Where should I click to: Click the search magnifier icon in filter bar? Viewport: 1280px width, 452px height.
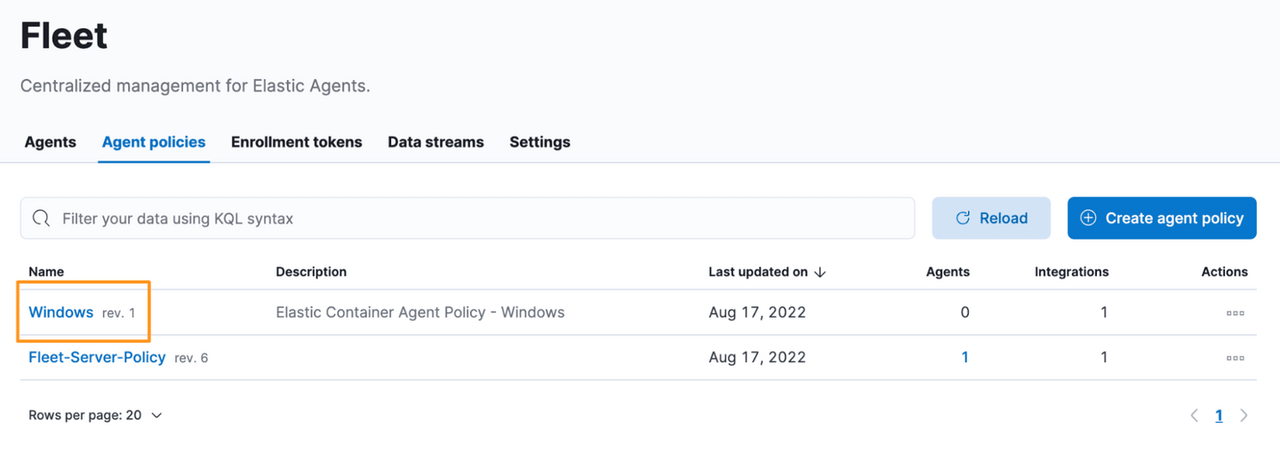tap(41, 218)
